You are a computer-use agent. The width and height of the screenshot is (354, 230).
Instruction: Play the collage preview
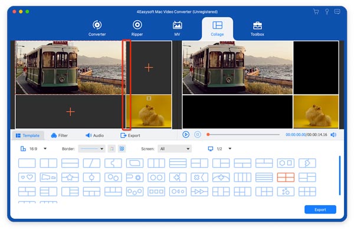[186, 135]
